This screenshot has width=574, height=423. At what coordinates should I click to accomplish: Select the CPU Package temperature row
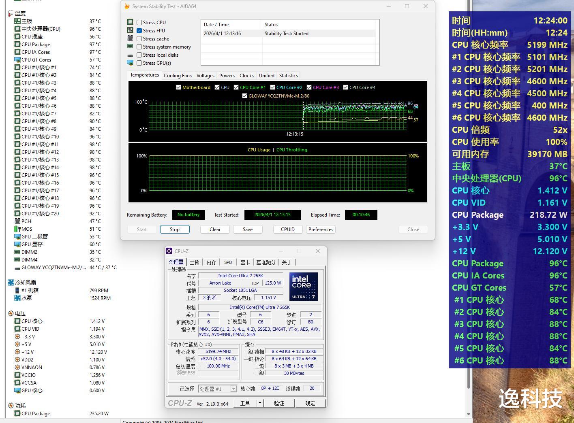[36, 45]
